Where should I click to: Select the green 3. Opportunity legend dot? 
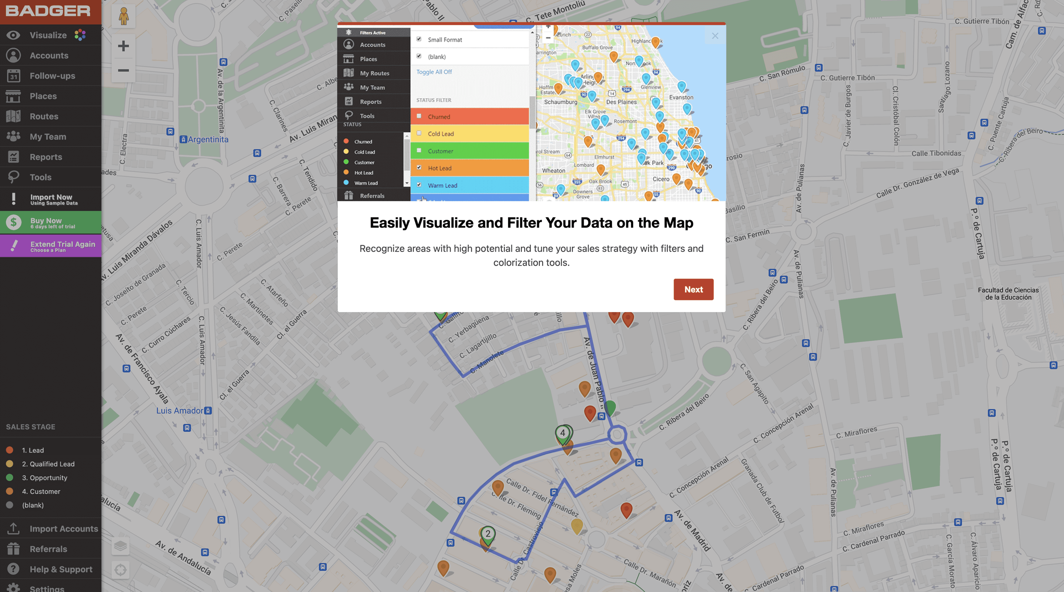point(10,477)
